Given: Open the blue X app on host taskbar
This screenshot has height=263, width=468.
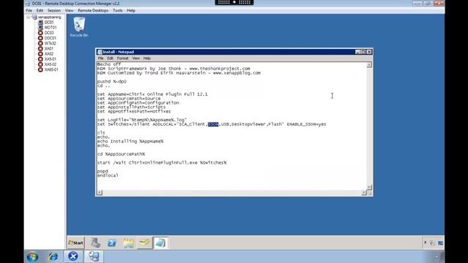Looking at the screenshot, I should coord(73,256).
